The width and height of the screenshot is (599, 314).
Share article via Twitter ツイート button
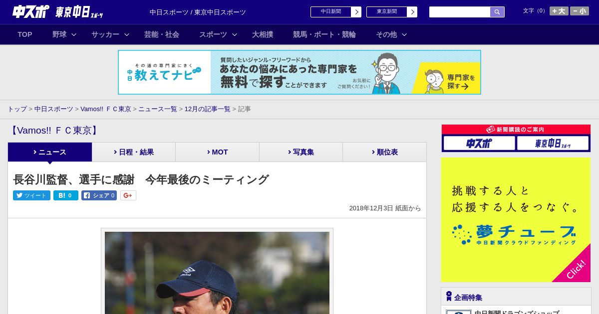point(31,195)
